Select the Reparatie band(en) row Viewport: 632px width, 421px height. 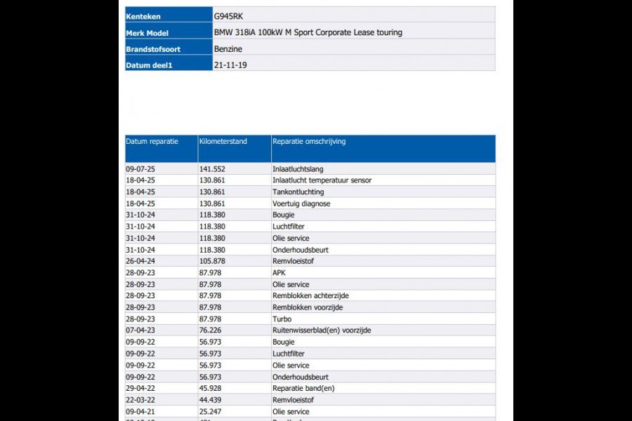click(303, 388)
